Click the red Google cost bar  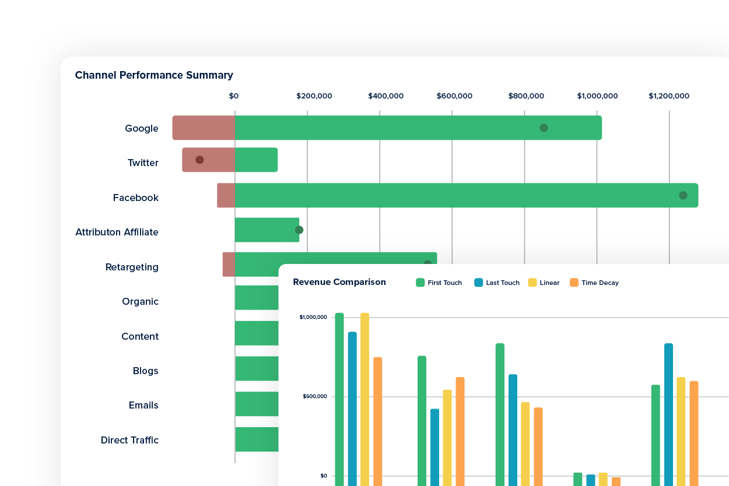pyautogui.click(x=204, y=128)
